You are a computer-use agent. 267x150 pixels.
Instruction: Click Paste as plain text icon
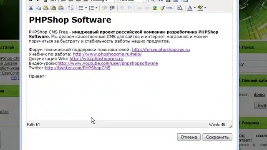[x=53, y=8]
